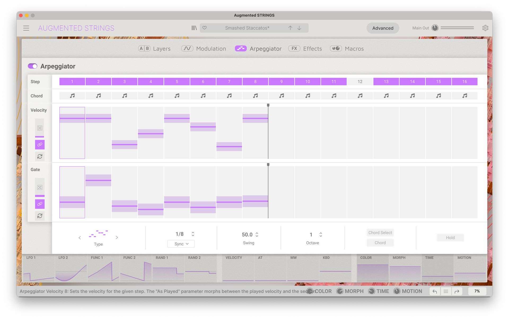Toggle chord note icon for step 12

click(360, 96)
